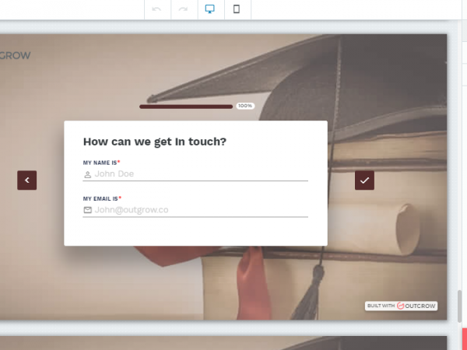Image resolution: width=467 pixels, height=350 pixels.
Task: Switch to desktop preview mode
Action: [x=210, y=9]
